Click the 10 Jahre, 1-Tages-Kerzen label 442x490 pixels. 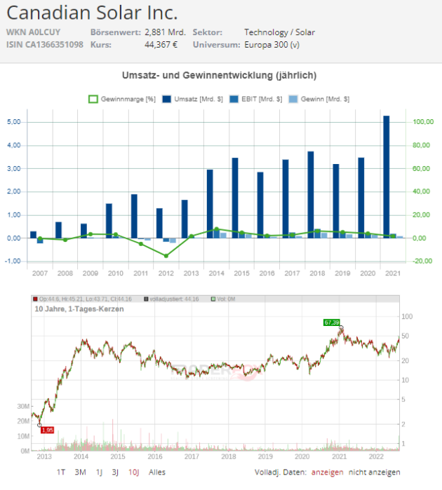[79, 308]
